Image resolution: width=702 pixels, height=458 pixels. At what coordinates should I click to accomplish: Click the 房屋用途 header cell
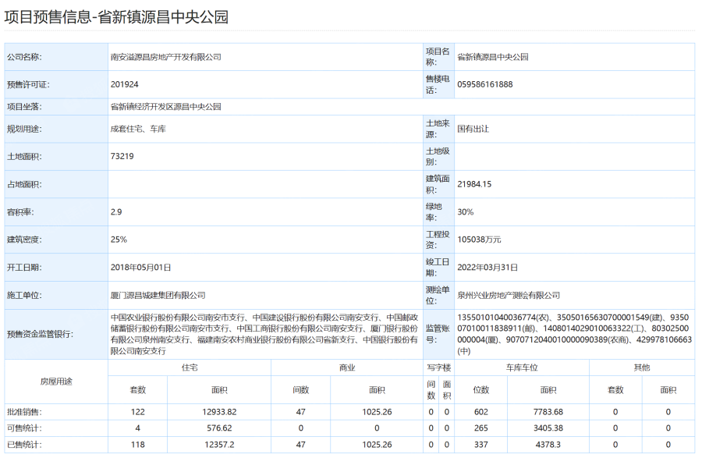click(56, 382)
